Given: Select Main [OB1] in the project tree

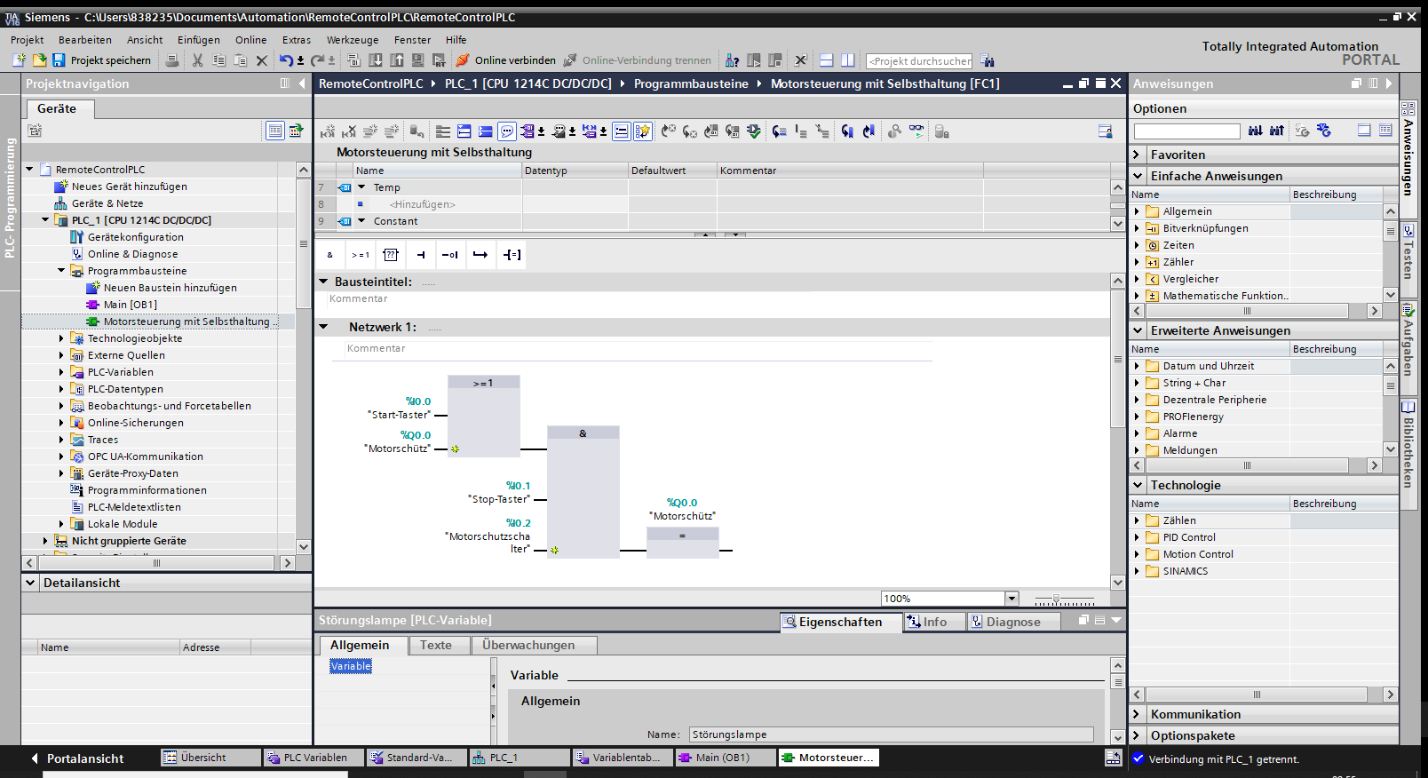Looking at the screenshot, I should tap(131, 305).
